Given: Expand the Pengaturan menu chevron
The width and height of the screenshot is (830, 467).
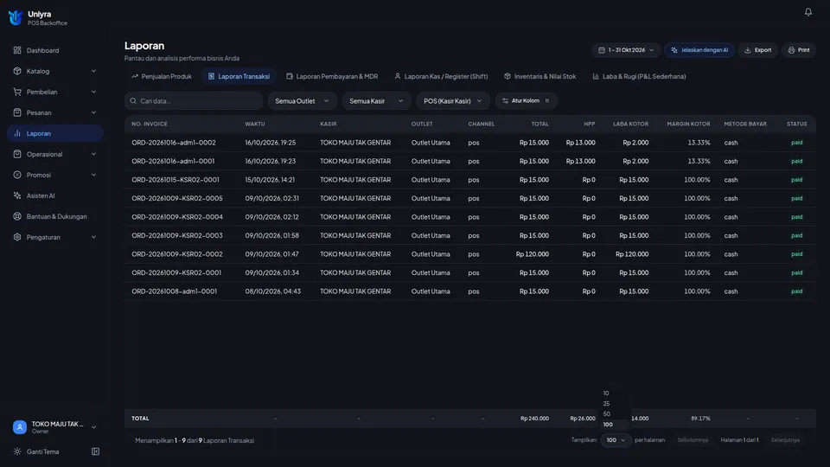Looking at the screenshot, I should 93,237.
